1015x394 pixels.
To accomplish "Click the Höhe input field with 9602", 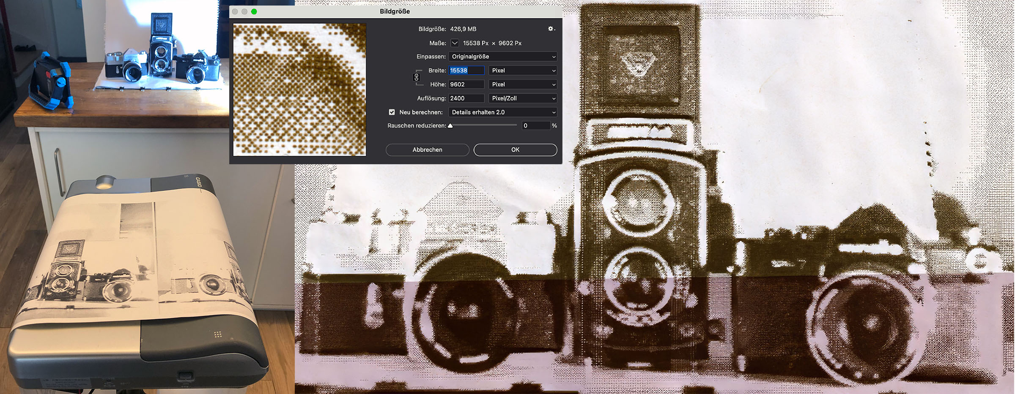I will [466, 84].
